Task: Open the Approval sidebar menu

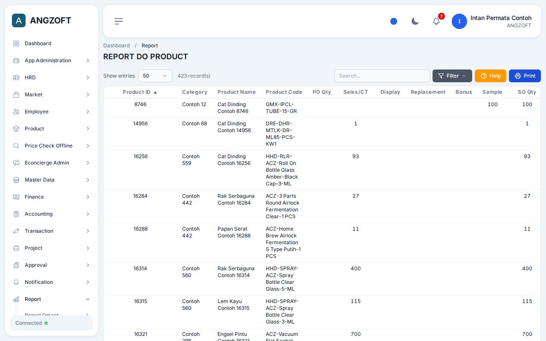Action: click(x=52, y=265)
